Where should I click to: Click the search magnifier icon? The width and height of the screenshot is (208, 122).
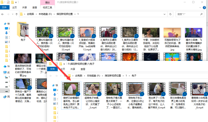[x=201, y=14]
